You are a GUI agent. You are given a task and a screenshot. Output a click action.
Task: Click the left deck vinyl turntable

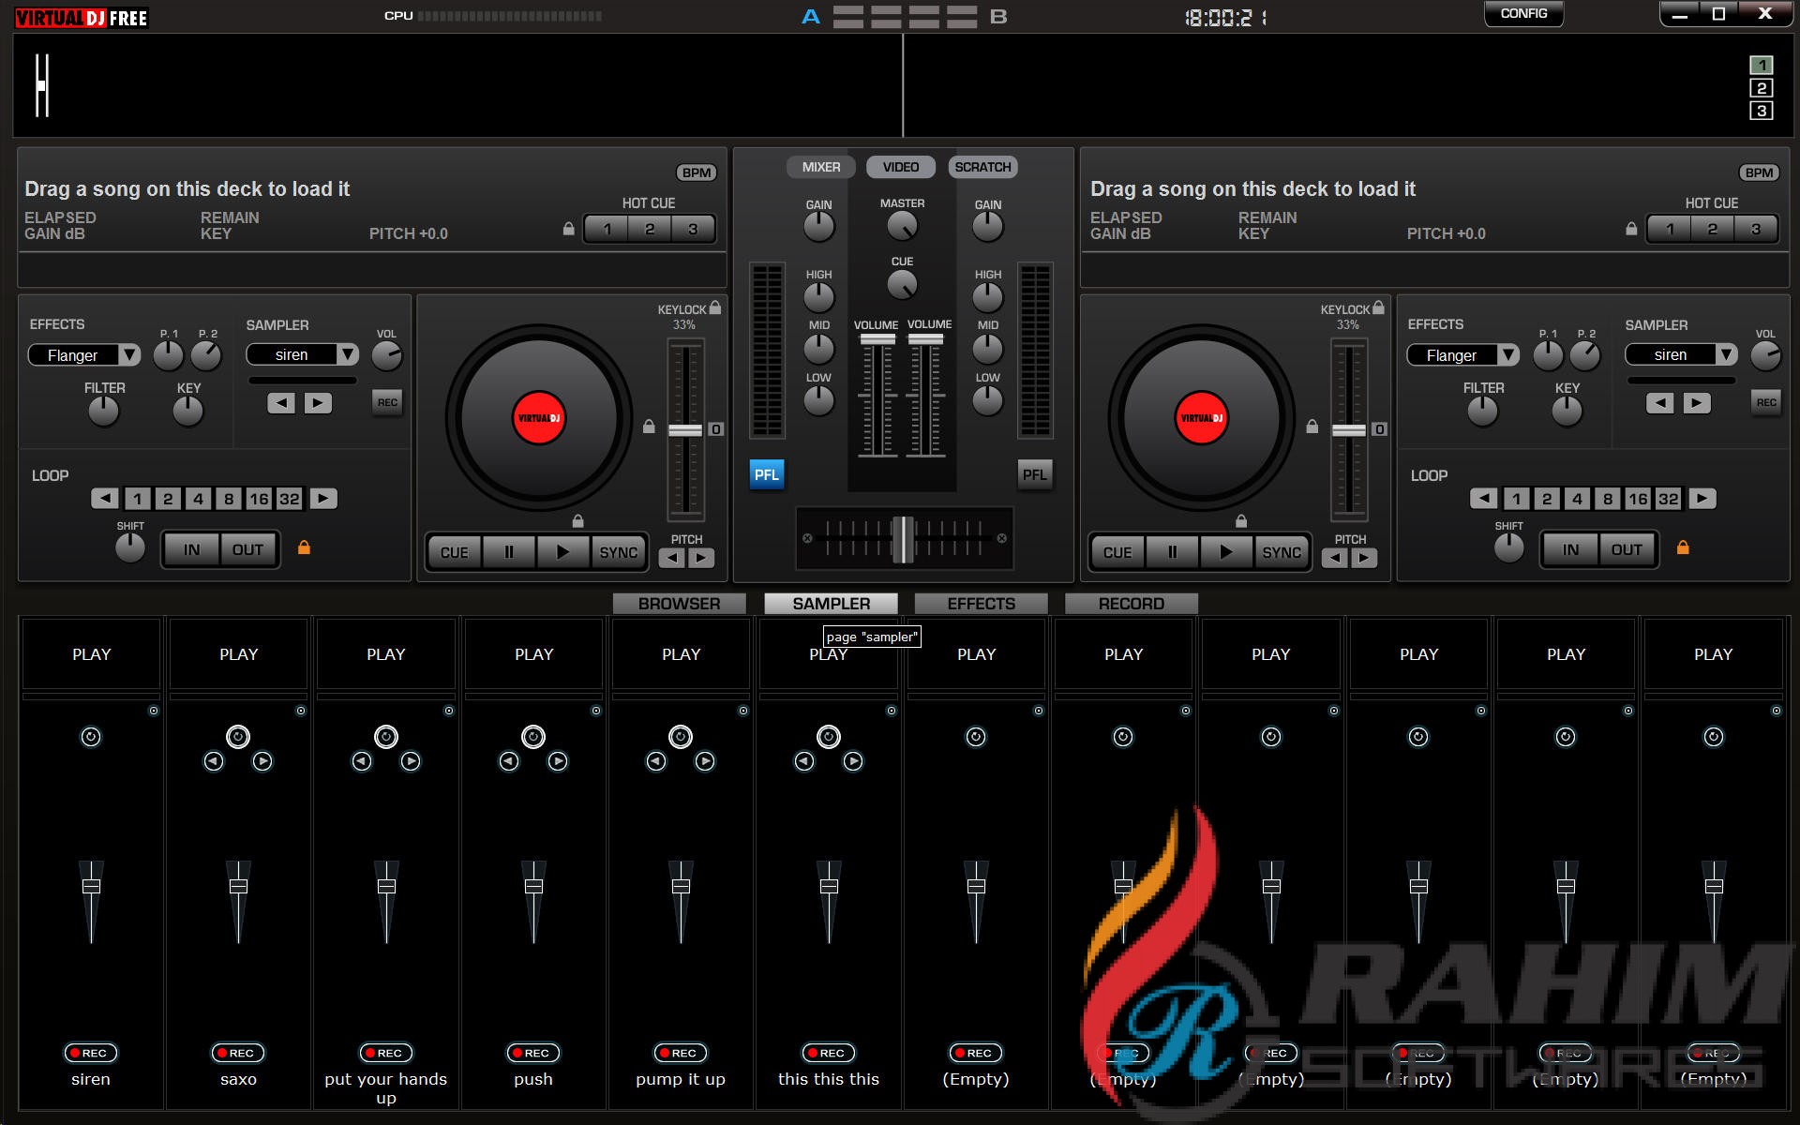(x=538, y=418)
